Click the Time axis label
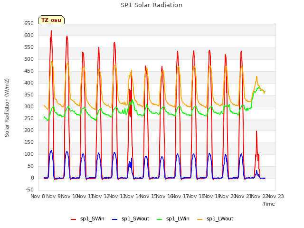The image size is (304, 228). 269,204
